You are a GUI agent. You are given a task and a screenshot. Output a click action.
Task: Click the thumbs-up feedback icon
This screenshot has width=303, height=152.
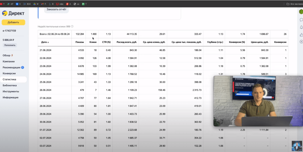coord(301,35)
